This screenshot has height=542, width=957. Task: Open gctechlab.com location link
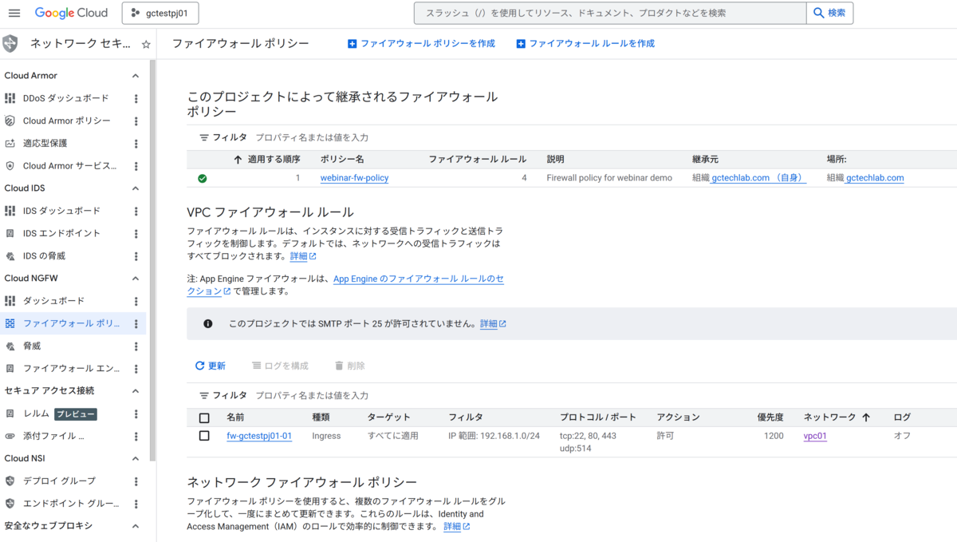click(875, 178)
